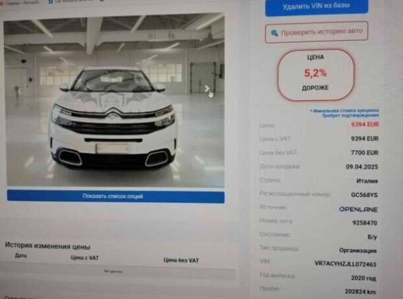The image size is (403, 299).
Task: Select the red 9394 EUR price
Action: [365, 124]
